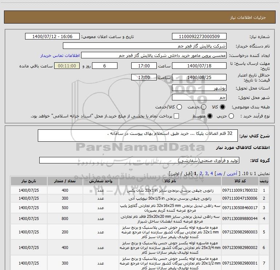The height and width of the screenshot is (270, 280).
Task: Click the نام کالا column header
Action: 170,181
